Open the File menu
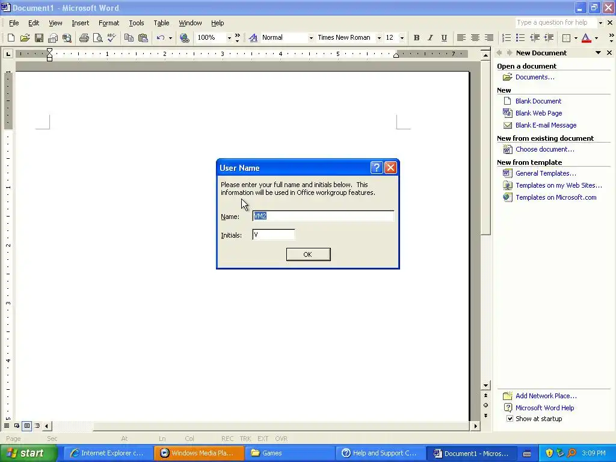Screen dimensions: 616x462 [x=14, y=23]
